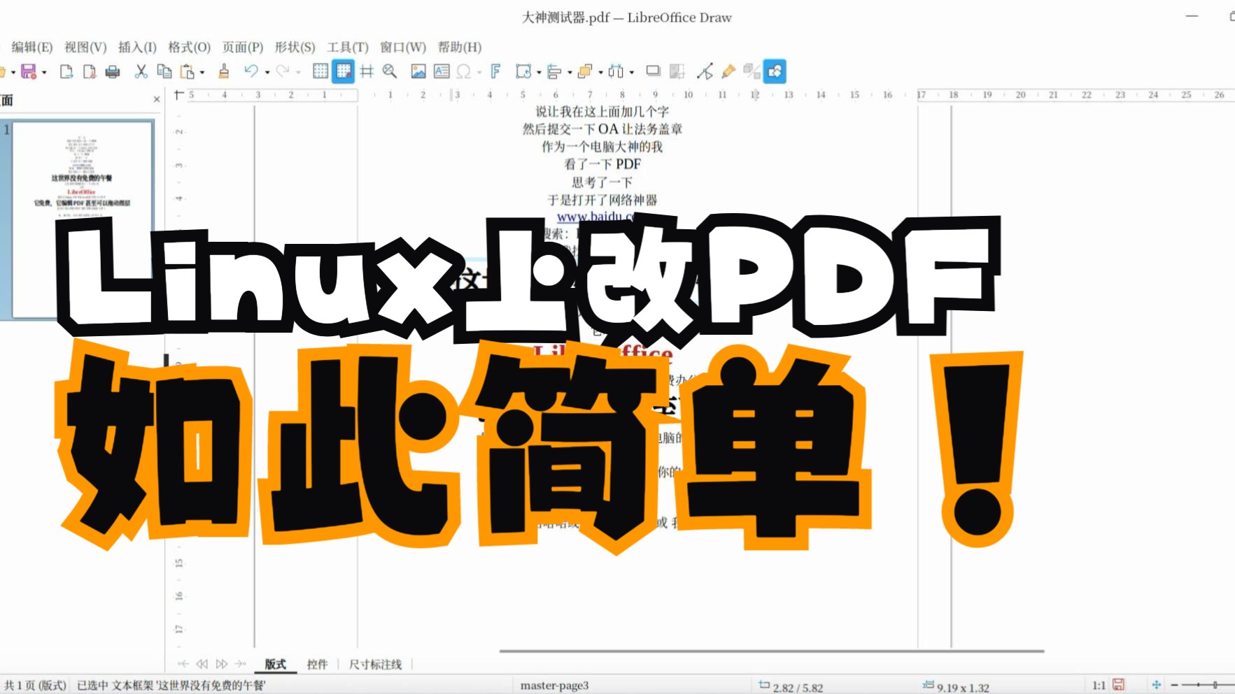Open the 视图(V) menu
Viewport: 1235px width, 694px height.
(85, 47)
